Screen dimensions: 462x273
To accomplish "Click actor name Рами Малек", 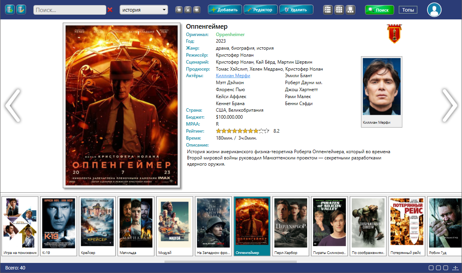I will [298, 97].
